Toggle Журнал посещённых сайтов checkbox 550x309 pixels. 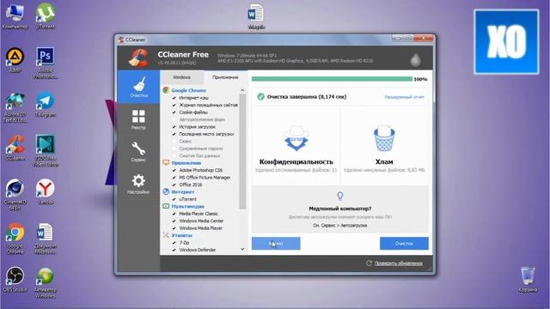(174, 105)
